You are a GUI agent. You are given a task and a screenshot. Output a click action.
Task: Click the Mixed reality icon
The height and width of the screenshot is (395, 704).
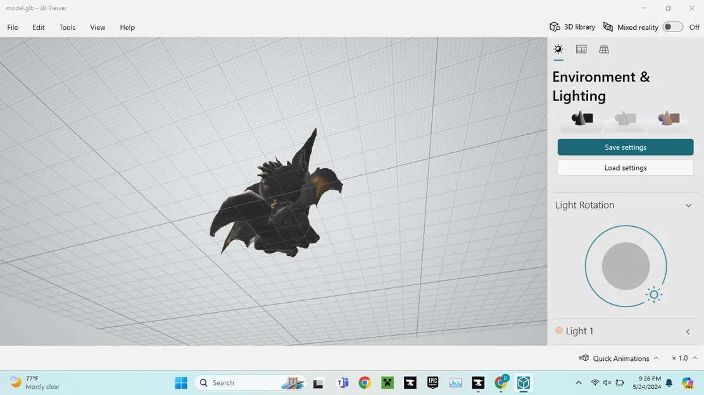click(608, 27)
